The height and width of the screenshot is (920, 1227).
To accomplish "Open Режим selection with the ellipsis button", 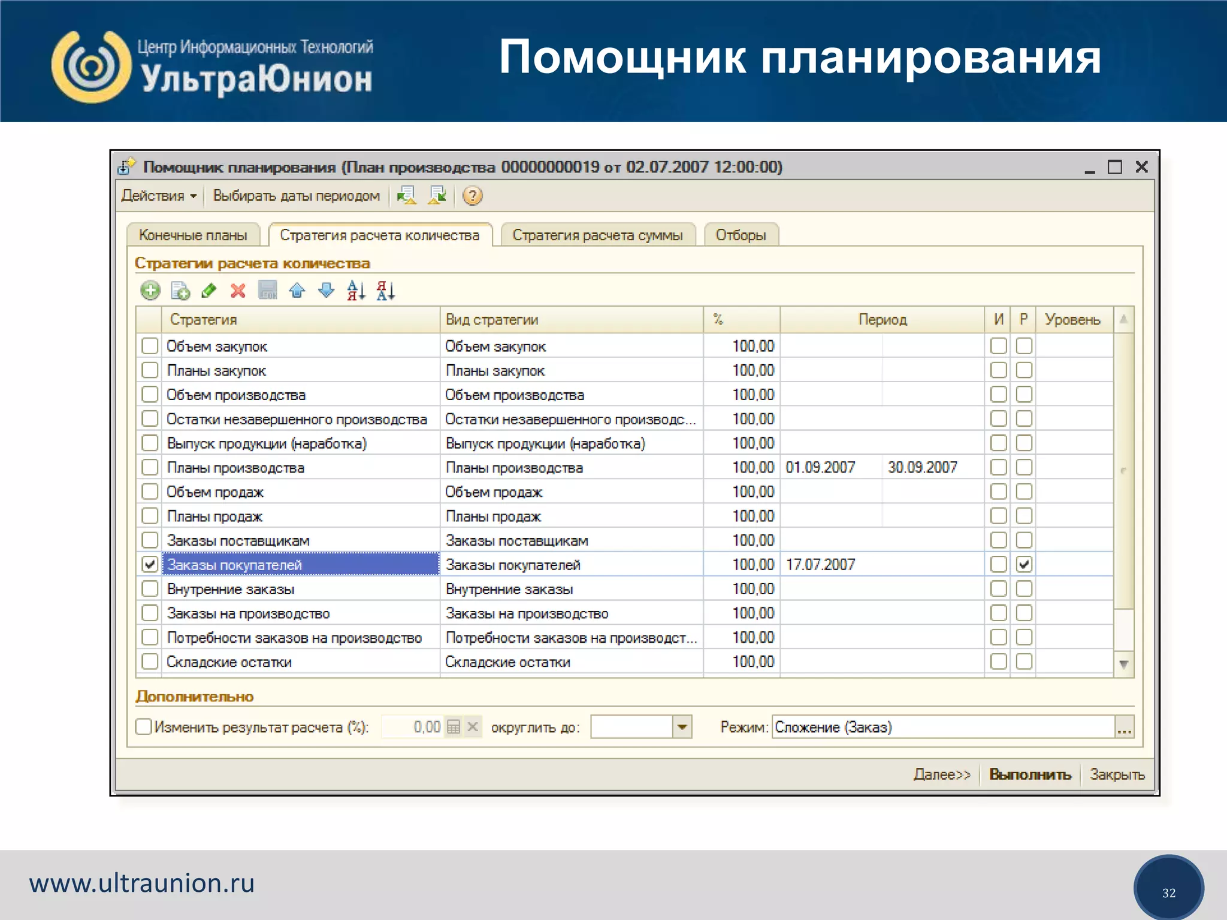I will pyautogui.click(x=1124, y=727).
